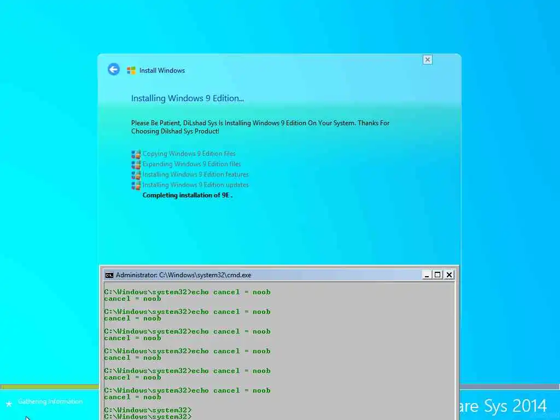Click the last C:\Windows\system32> prompt line
The image size is (560, 420).
click(148, 416)
